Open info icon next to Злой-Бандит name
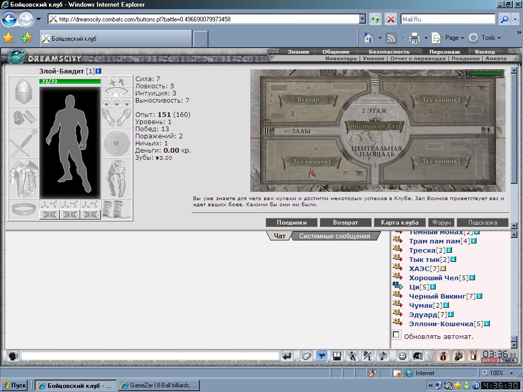523x392 pixels. (98, 71)
